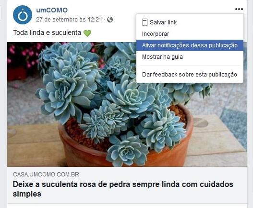Open the CASA.UMCOMO.COM.BR domain link
253x208 pixels.
(46, 175)
